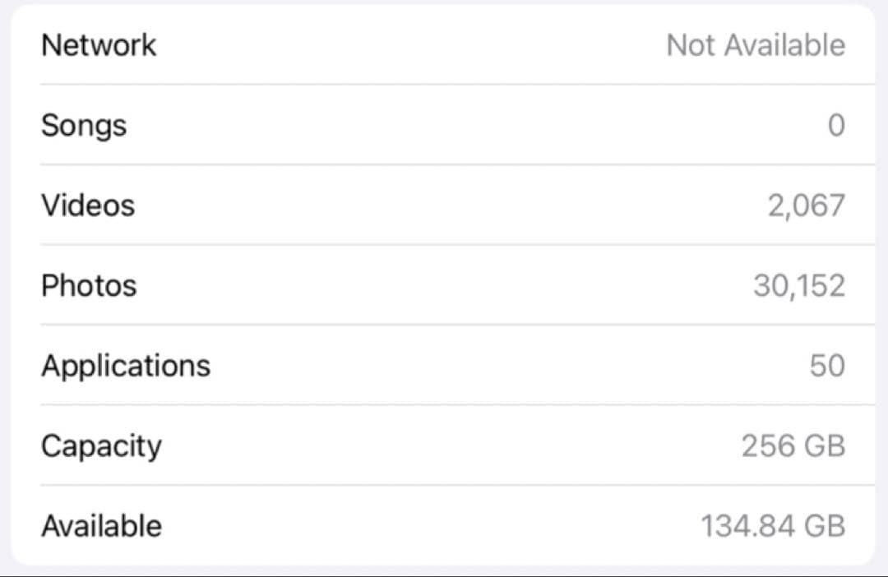Select the Songs count of 0
The image size is (888, 577).
point(835,125)
